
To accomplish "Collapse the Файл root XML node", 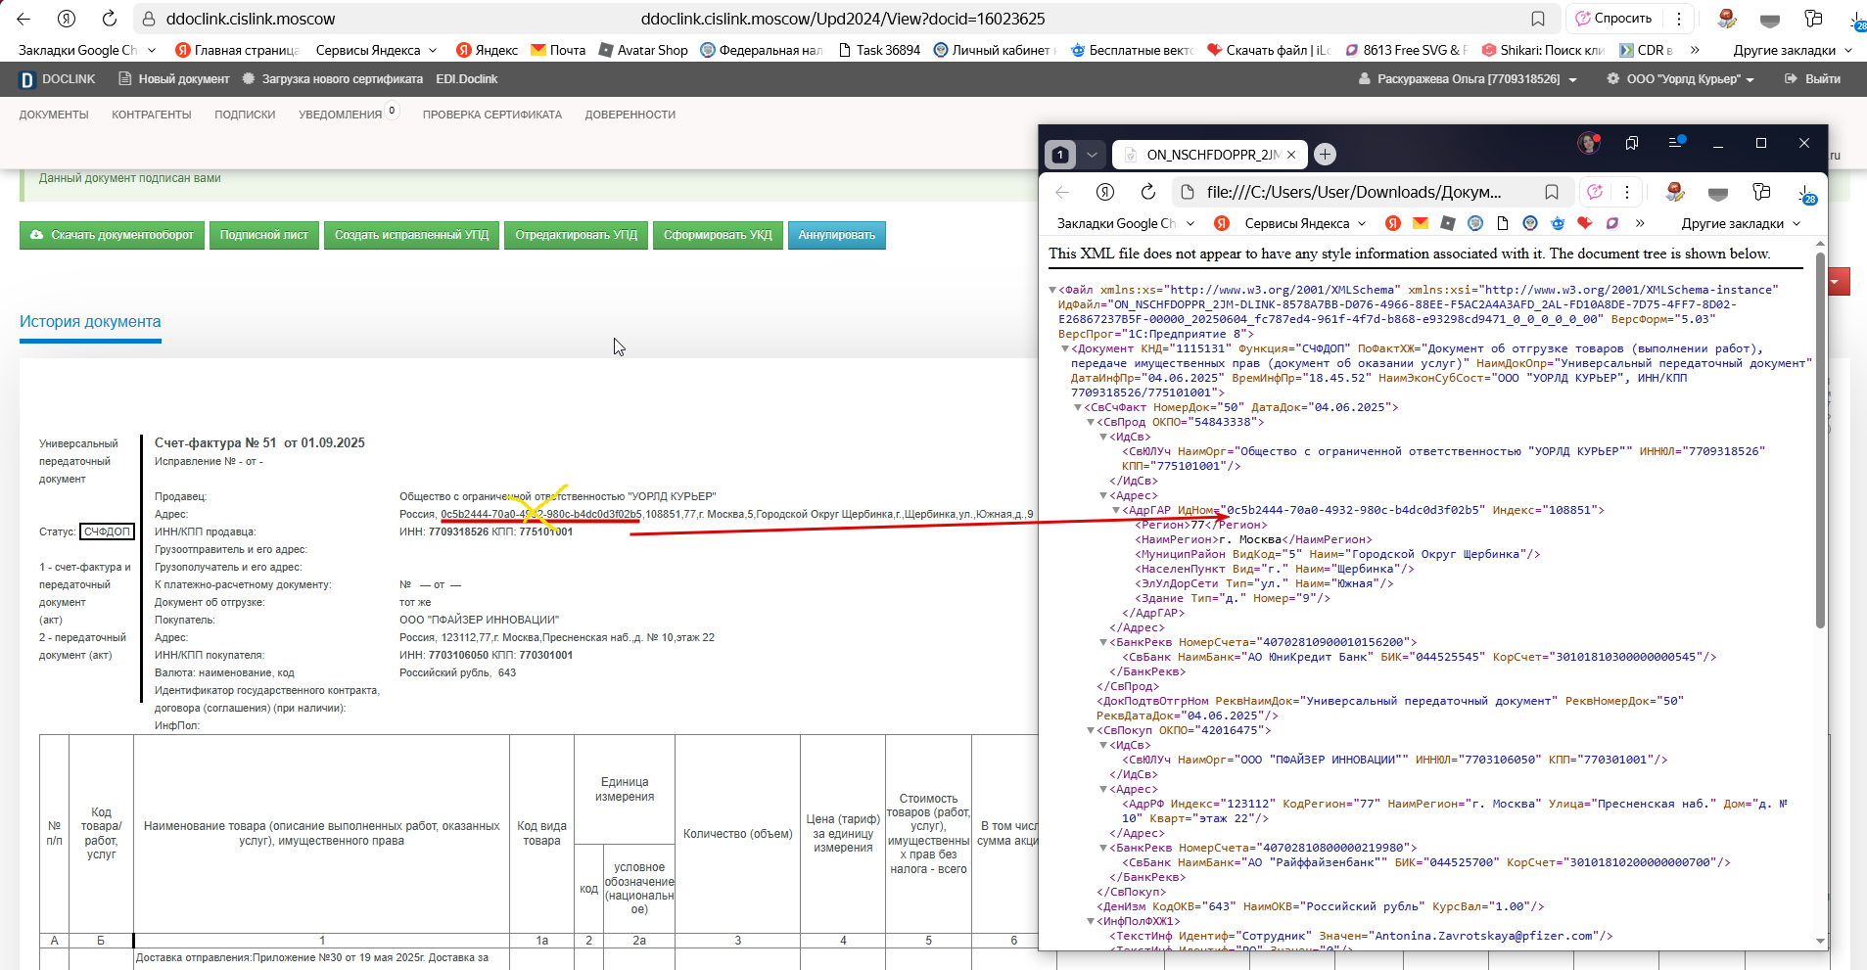I will pos(1052,290).
